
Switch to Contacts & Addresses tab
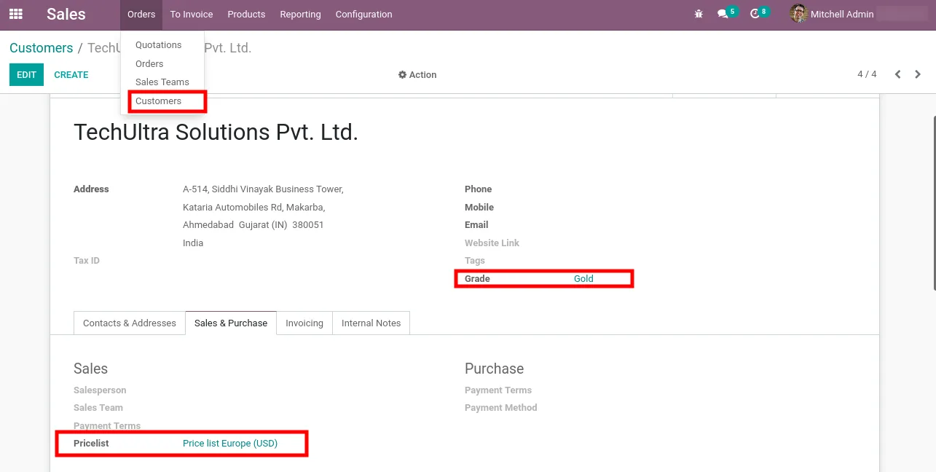[x=130, y=323]
